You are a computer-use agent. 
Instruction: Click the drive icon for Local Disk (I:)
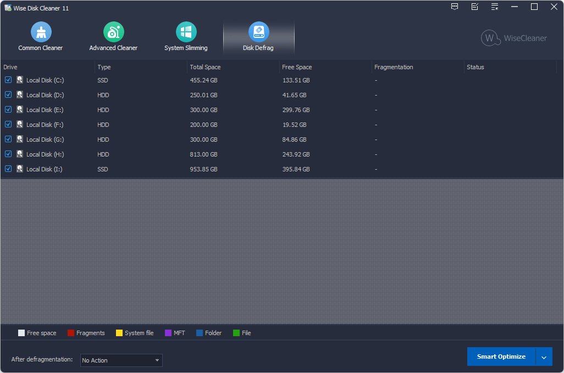click(20, 169)
